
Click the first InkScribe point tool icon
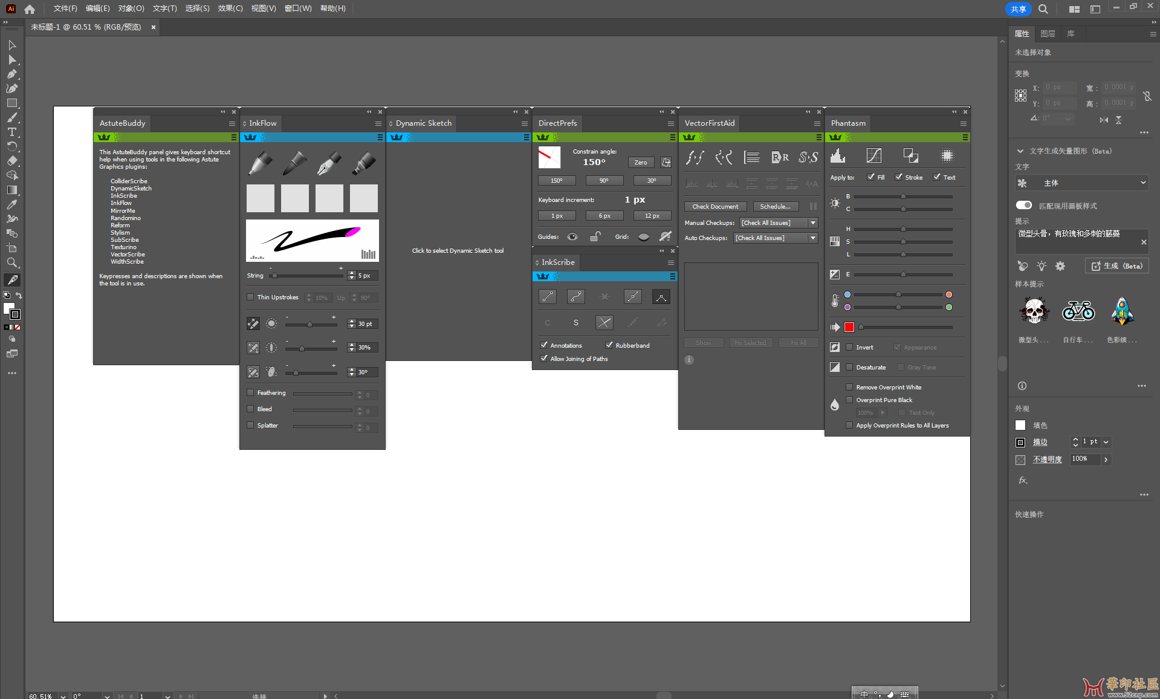tap(548, 297)
